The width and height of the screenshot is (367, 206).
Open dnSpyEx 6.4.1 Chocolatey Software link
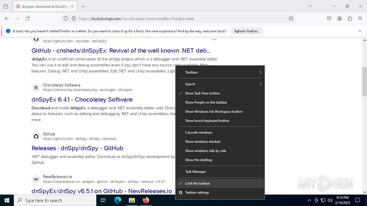pos(82,100)
